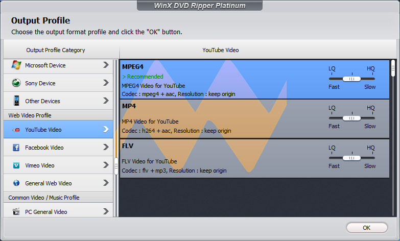
Task: Click the General Web Video globe icon
Action: click(x=16, y=183)
